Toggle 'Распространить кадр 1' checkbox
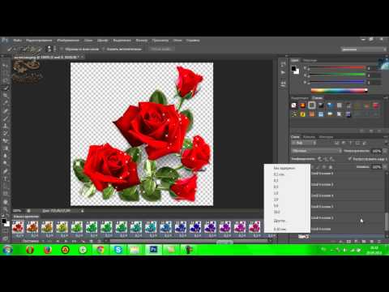Viewport: 389px width, 292px height. click(x=350, y=159)
